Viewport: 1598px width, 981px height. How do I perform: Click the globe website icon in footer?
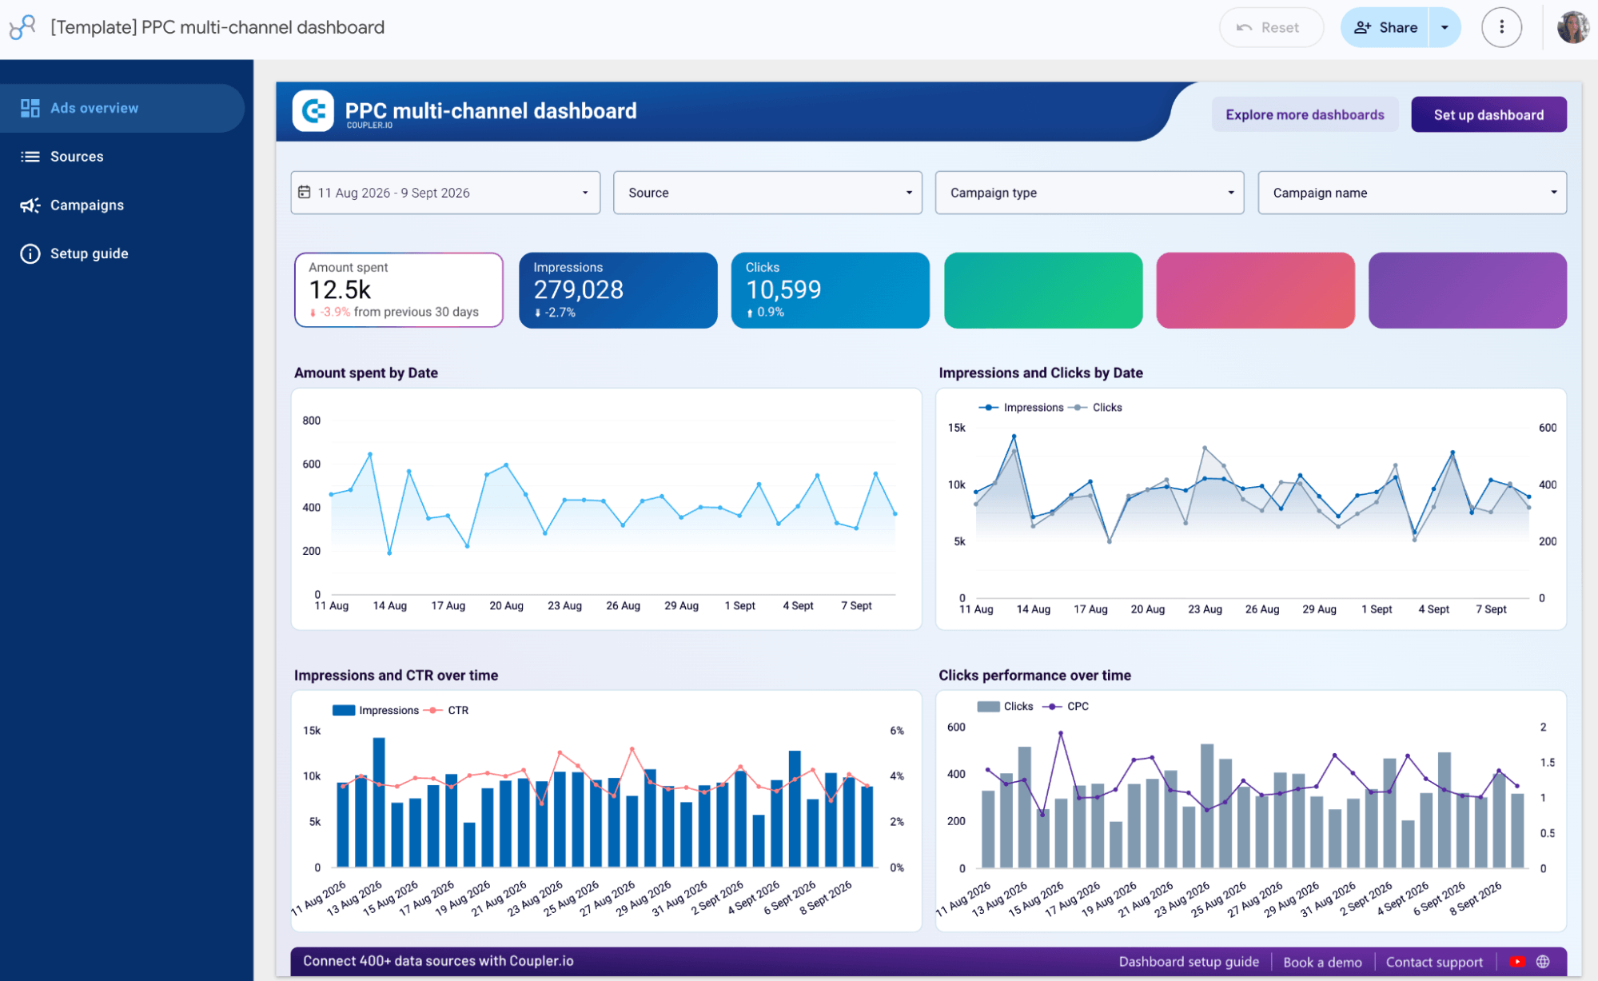pyautogui.click(x=1543, y=962)
